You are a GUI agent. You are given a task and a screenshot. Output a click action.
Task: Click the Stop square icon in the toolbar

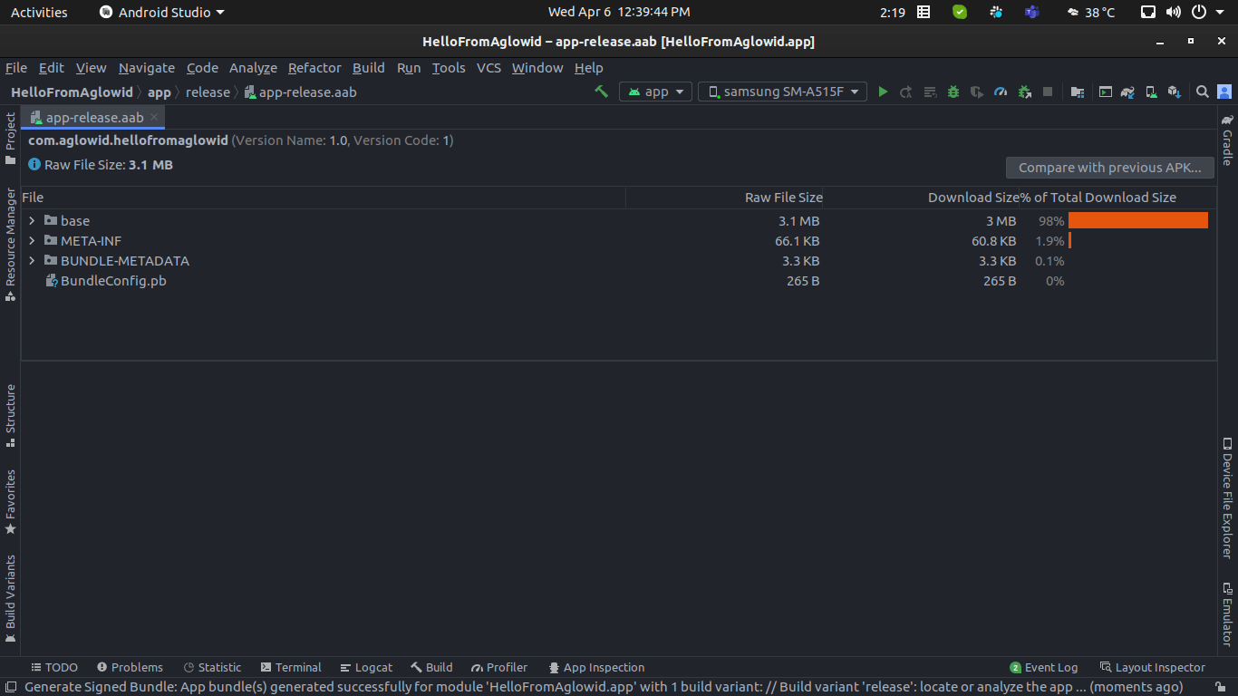1048,92
